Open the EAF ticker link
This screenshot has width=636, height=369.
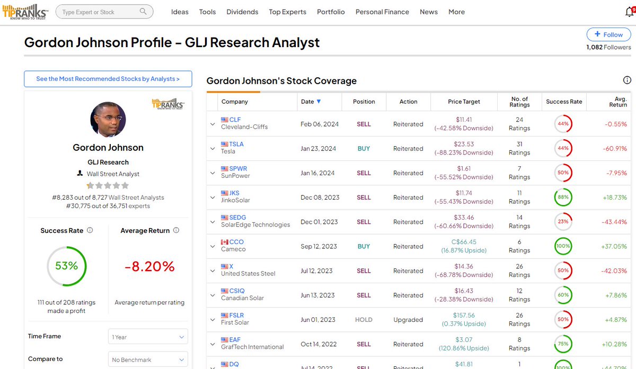235,339
